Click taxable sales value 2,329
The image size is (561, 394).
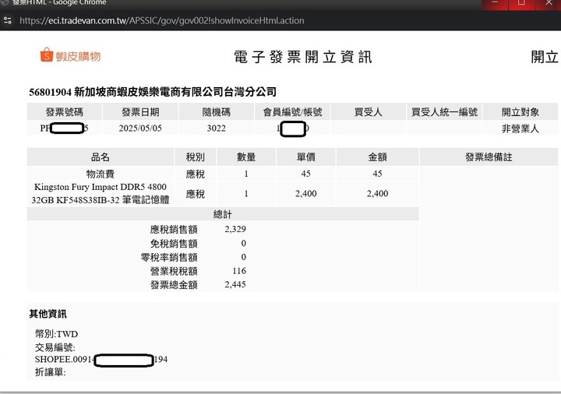click(235, 229)
